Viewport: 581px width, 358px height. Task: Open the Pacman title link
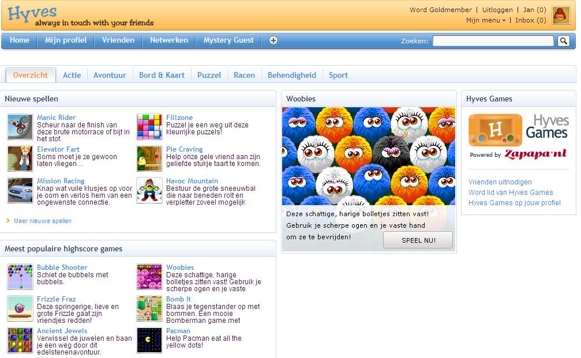[x=178, y=331]
